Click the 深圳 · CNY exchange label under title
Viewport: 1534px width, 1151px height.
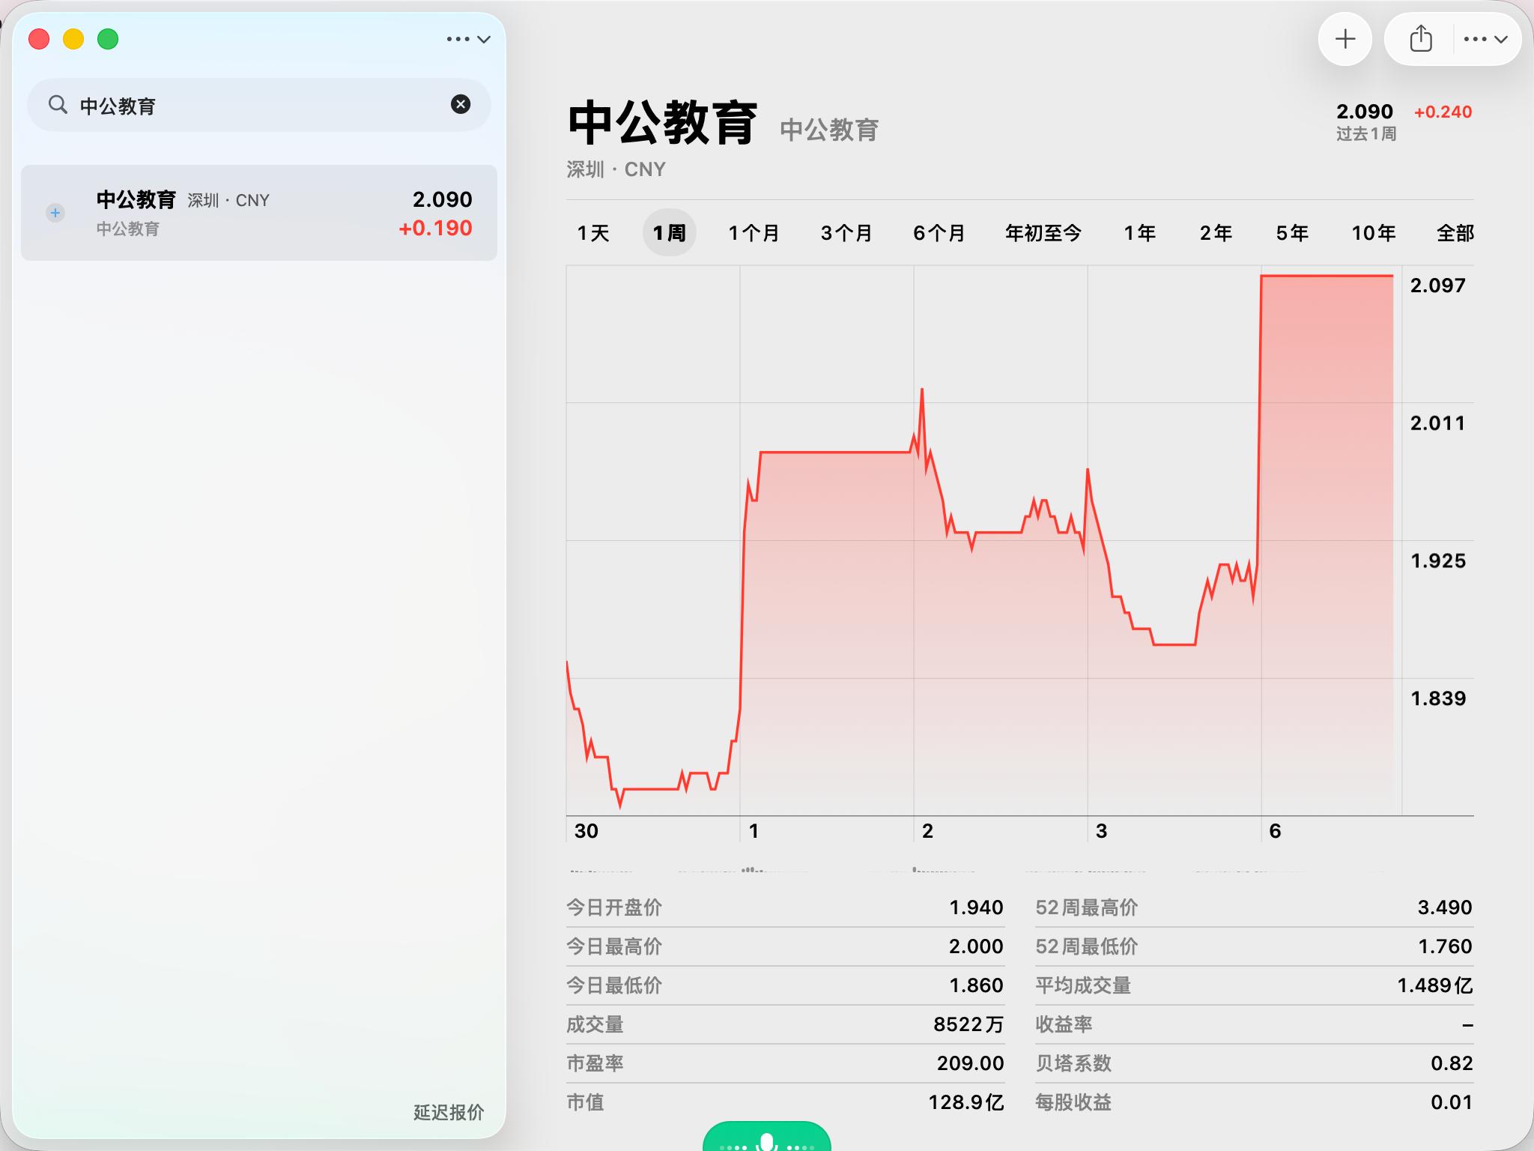point(616,169)
